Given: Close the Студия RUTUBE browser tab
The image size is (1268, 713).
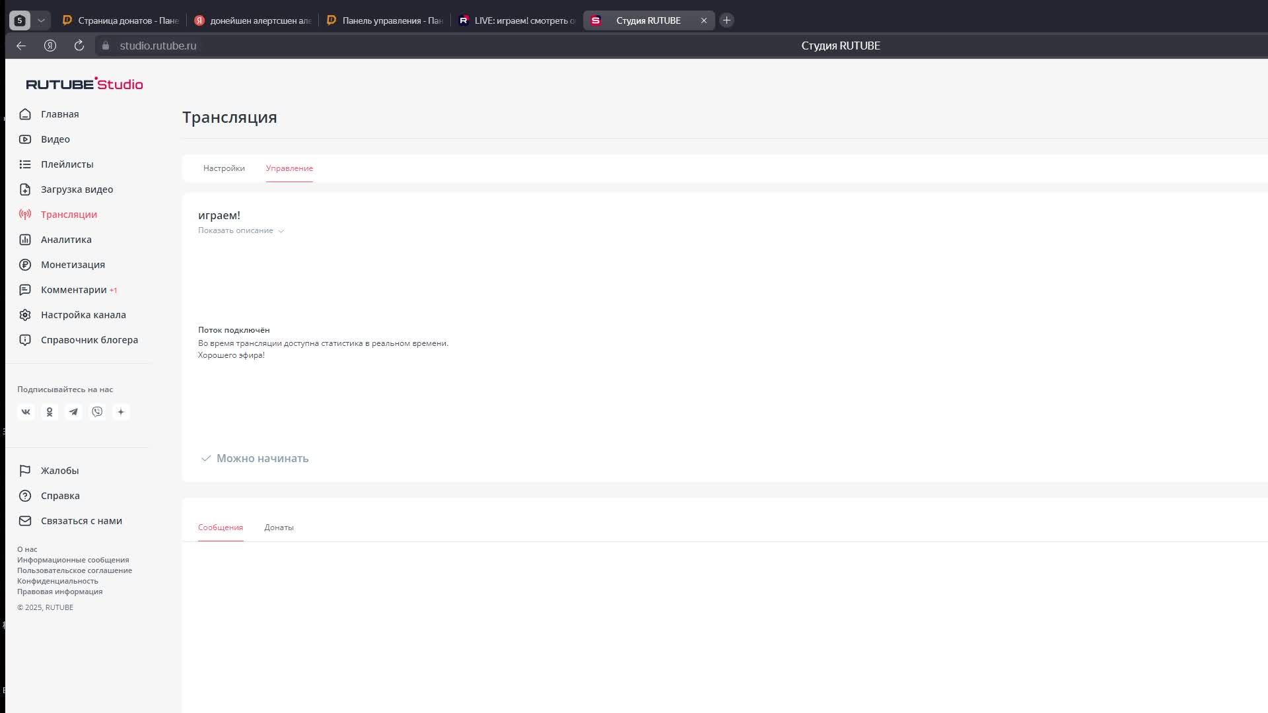Looking at the screenshot, I should coord(704,20).
